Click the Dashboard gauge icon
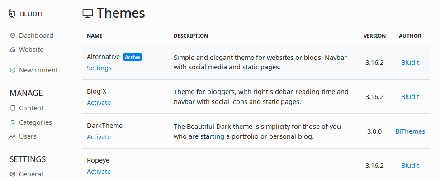The image size is (440, 181). point(13,36)
